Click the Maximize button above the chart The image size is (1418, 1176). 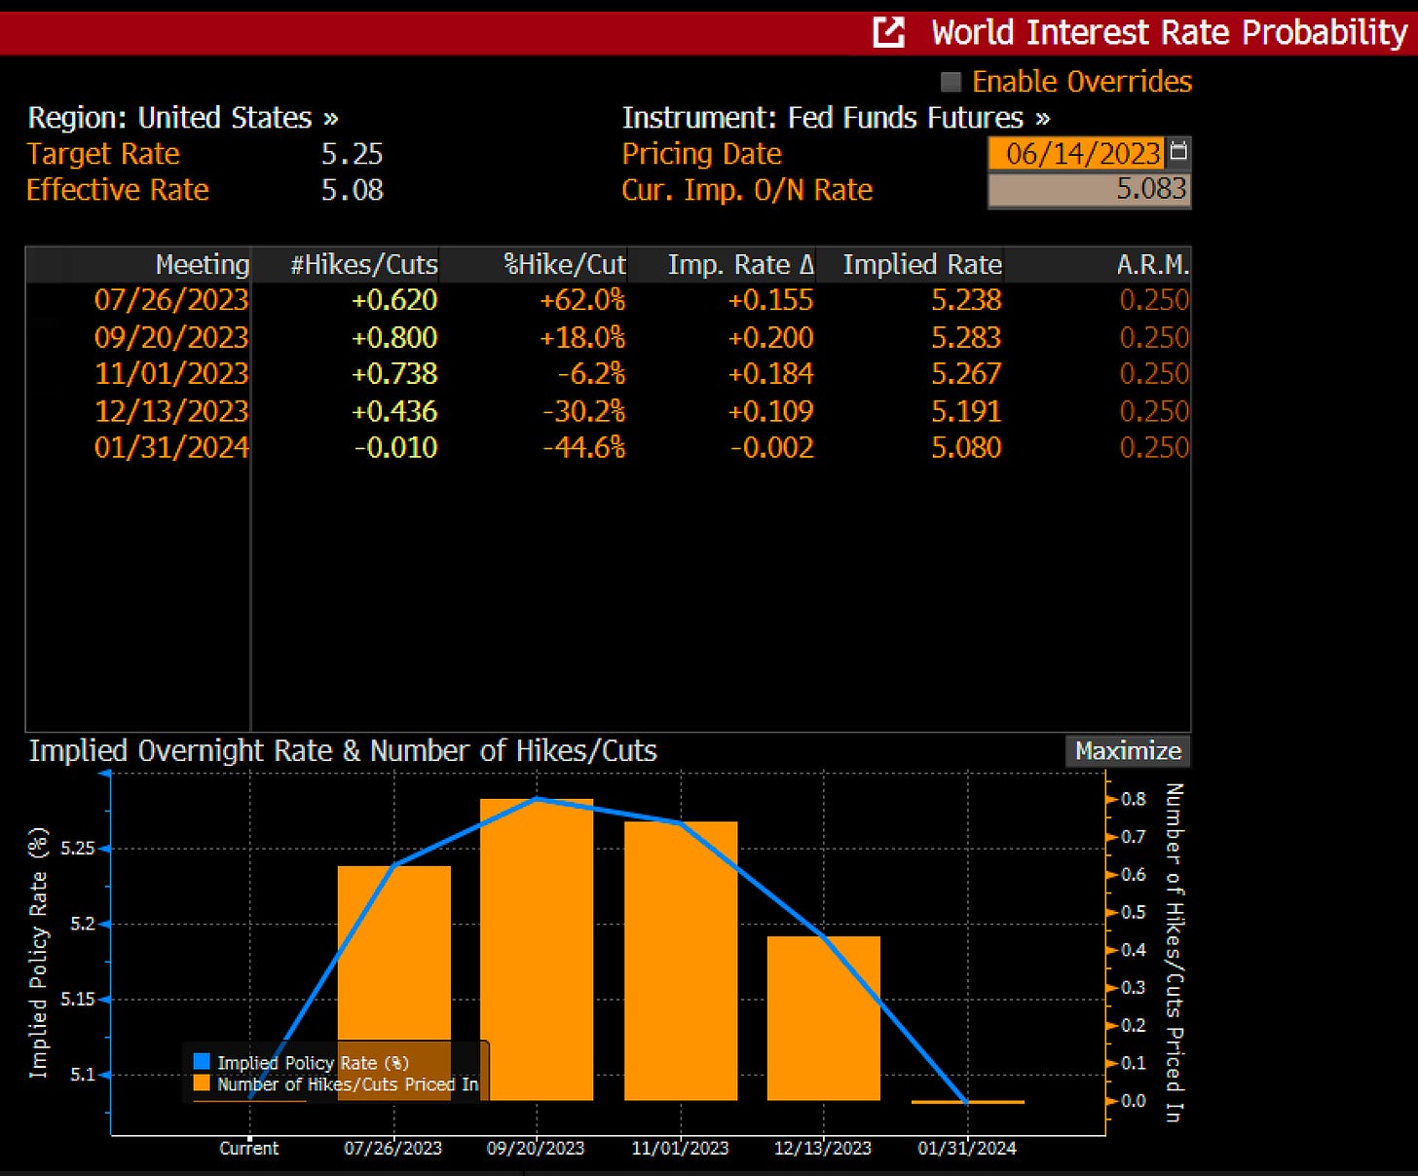[x=1127, y=751]
